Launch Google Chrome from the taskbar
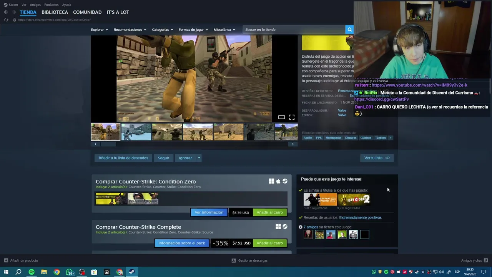Image resolution: width=492 pixels, height=277 pixels. click(57, 272)
